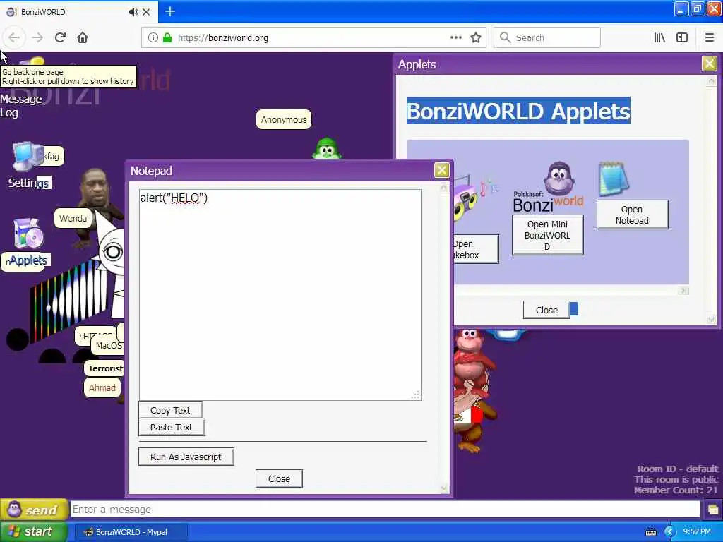Click the Applets vertical scrollbar up arrow
The width and height of the screenshot is (723, 542).
[x=712, y=81]
